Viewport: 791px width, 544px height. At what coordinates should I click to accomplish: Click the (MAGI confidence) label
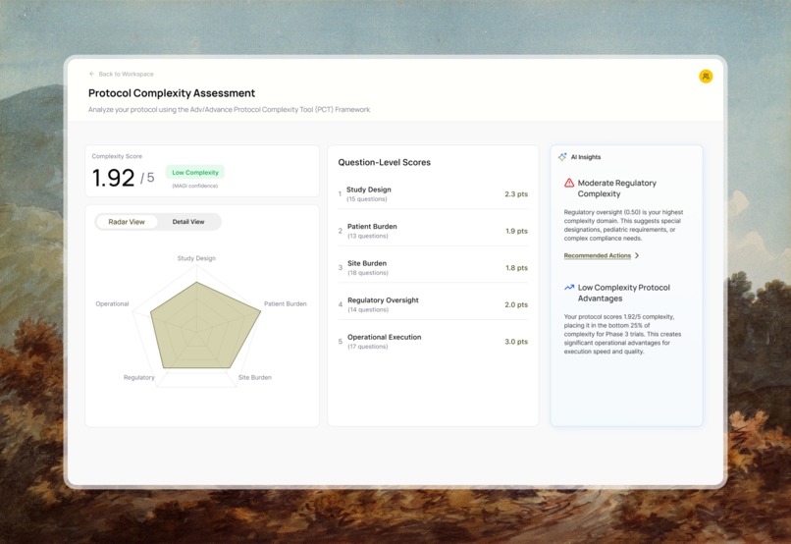[x=194, y=186]
